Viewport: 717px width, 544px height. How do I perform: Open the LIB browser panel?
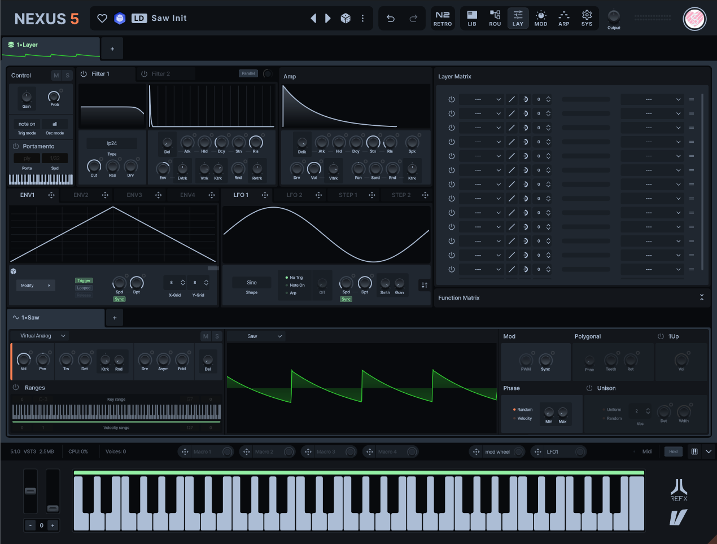point(472,18)
